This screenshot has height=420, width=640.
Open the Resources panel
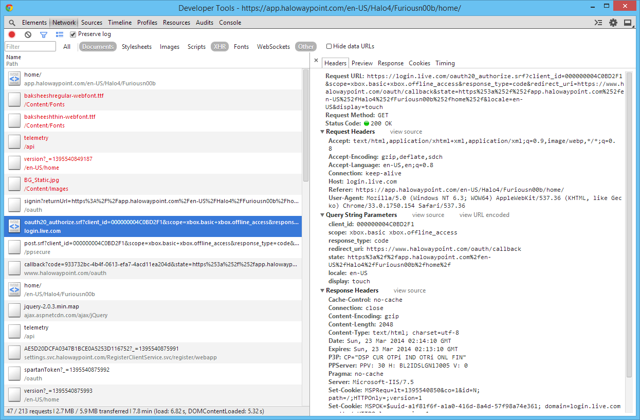pyautogui.click(x=176, y=23)
